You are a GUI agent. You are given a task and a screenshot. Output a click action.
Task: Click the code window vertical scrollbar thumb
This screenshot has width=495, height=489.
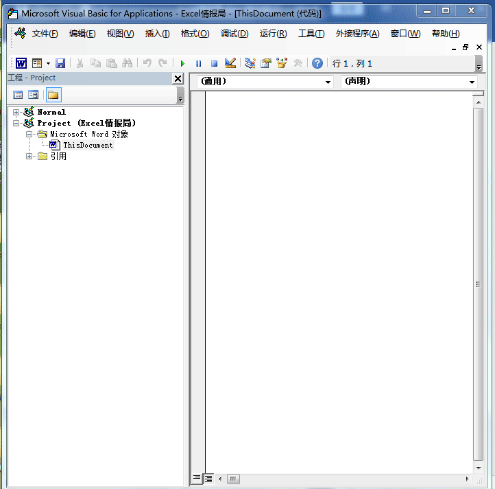pos(479,284)
